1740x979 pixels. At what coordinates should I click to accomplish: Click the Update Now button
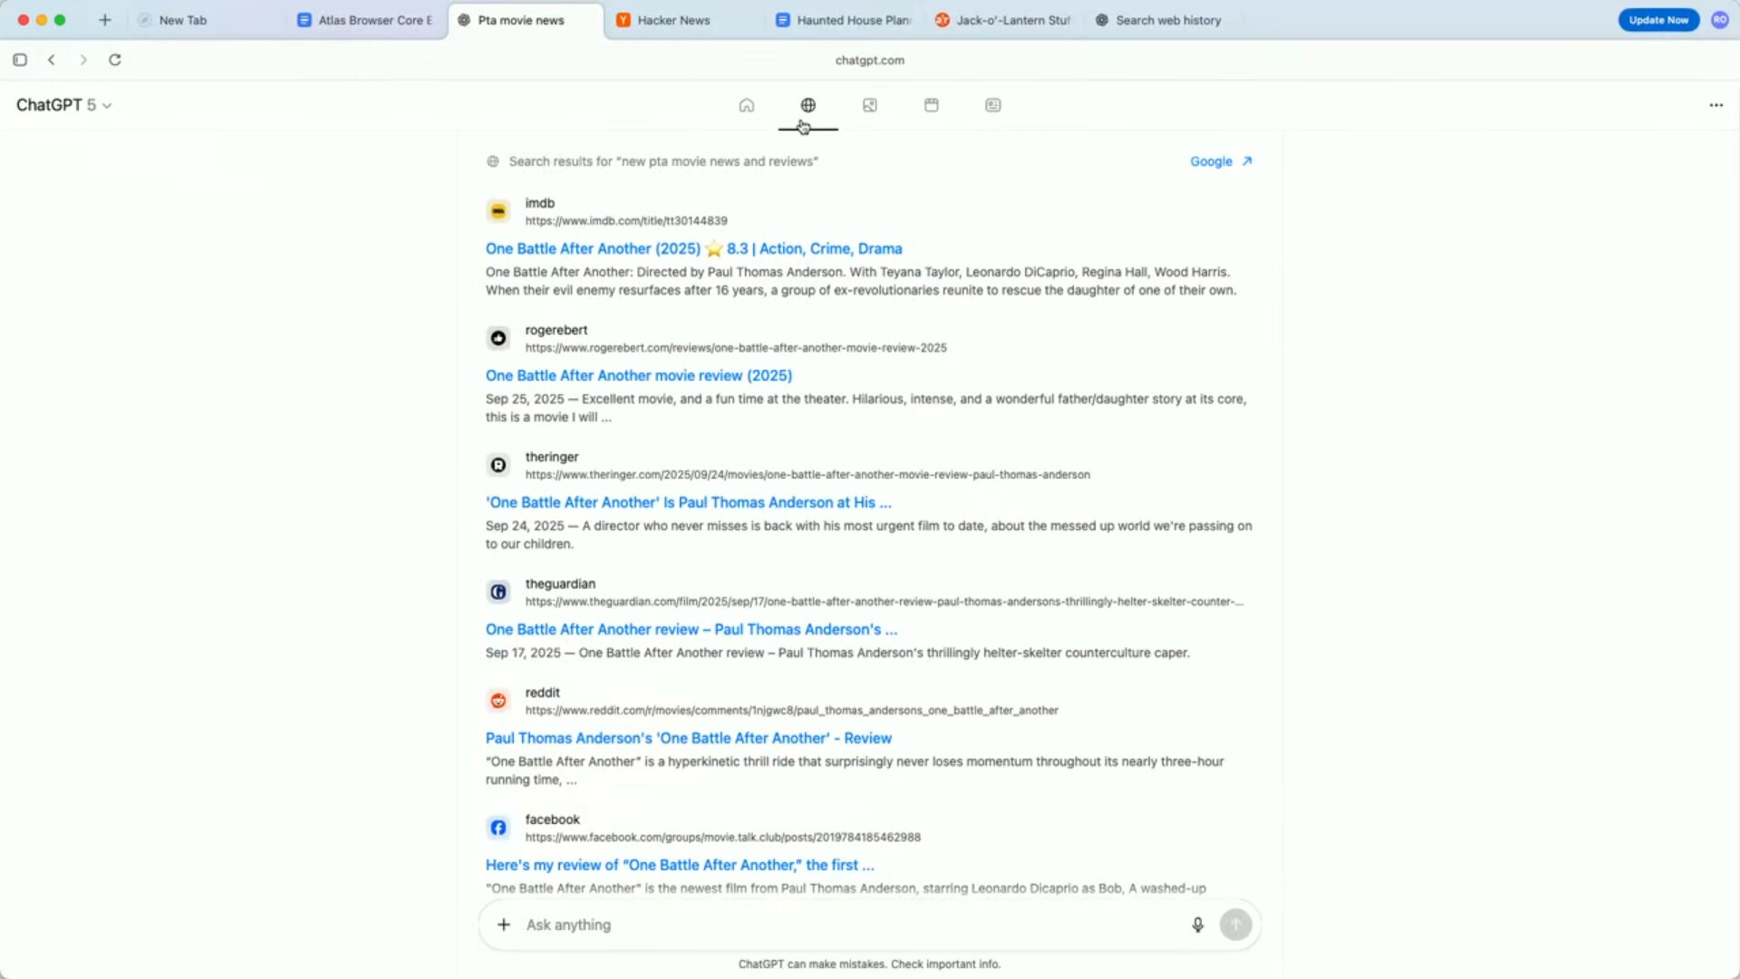[1658, 20]
